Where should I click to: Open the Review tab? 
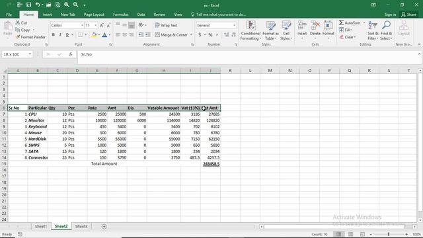pyautogui.click(x=159, y=15)
